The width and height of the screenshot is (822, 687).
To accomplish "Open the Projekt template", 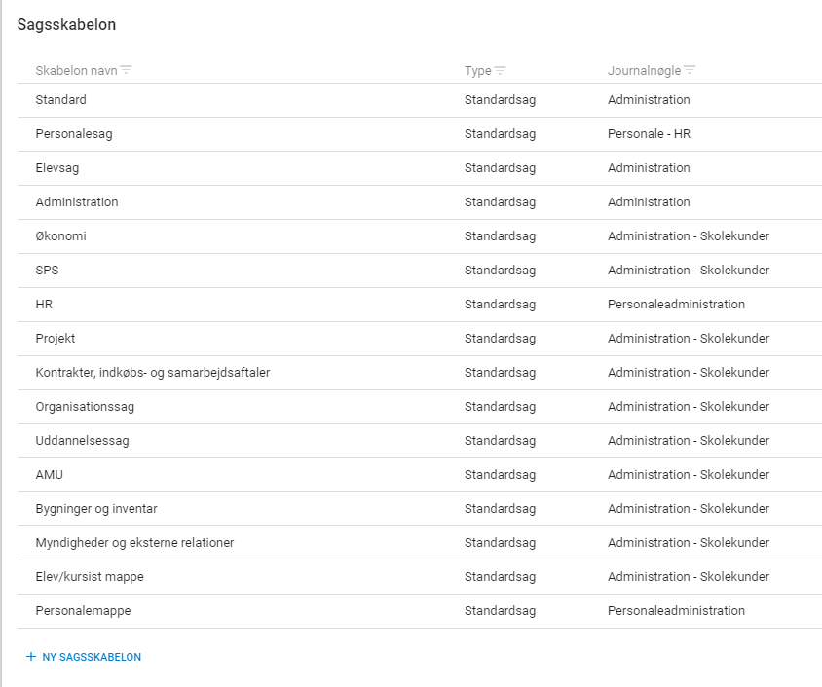I will [420, 339].
